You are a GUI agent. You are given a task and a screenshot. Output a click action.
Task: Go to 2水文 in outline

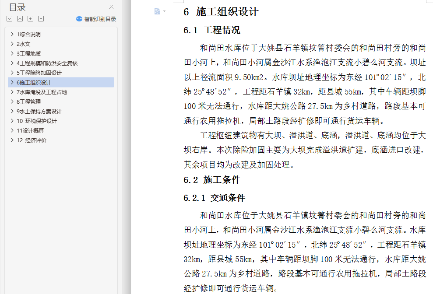click(x=24, y=44)
